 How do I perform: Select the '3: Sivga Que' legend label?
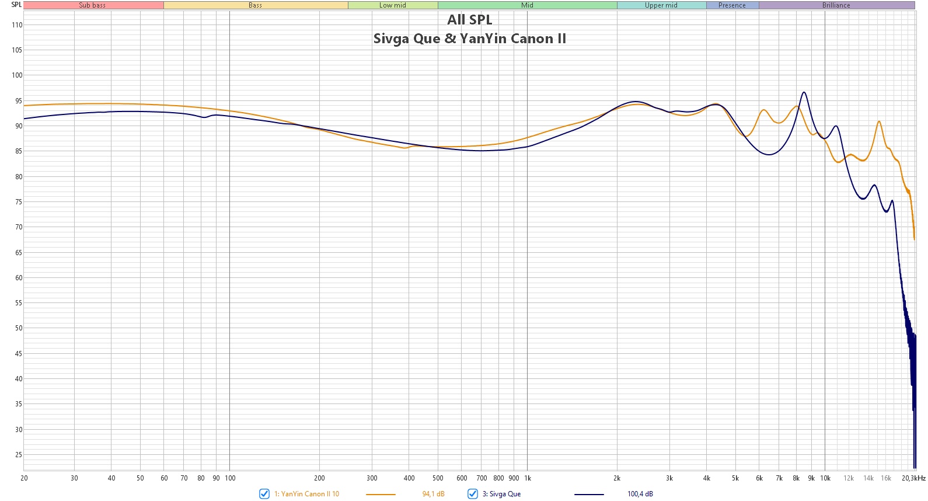[x=501, y=494]
